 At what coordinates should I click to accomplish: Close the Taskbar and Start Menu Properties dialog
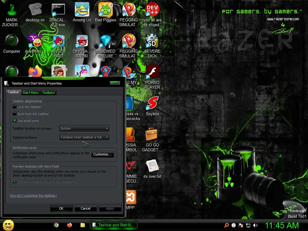tap(115, 82)
